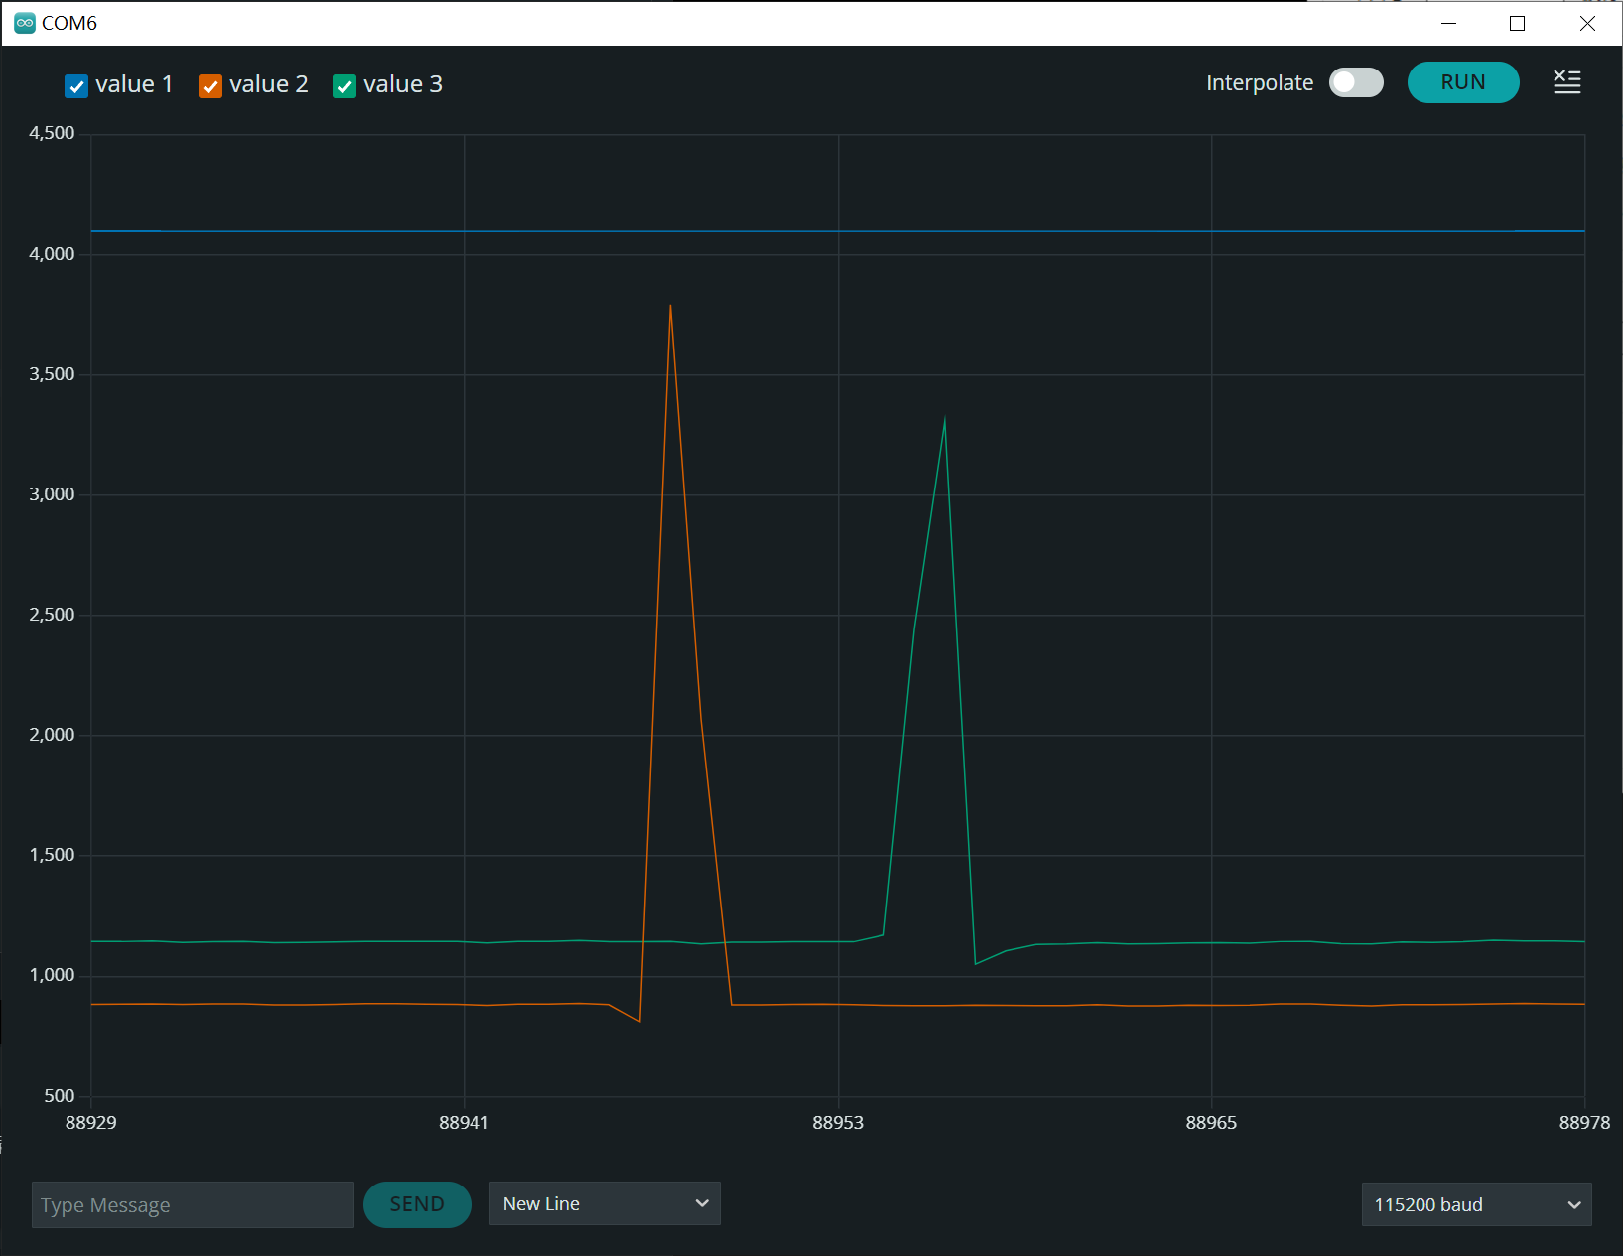This screenshot has height=1256, width=1623.
Task: Minimize the COM6 plotter window
Action: (x=1448, y=23)
